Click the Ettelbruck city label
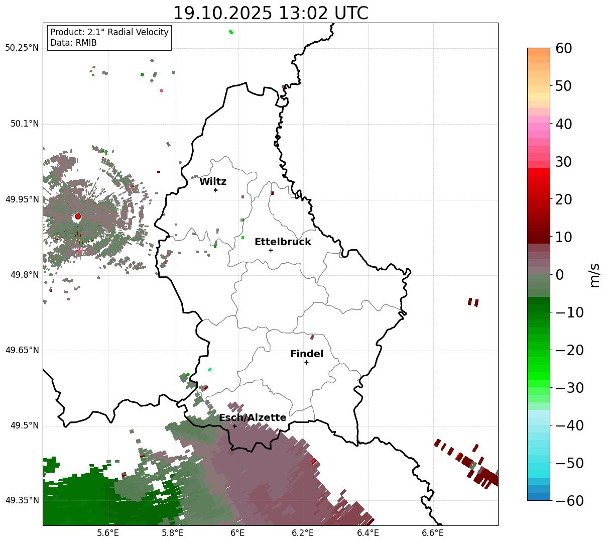 pos(283,242)
